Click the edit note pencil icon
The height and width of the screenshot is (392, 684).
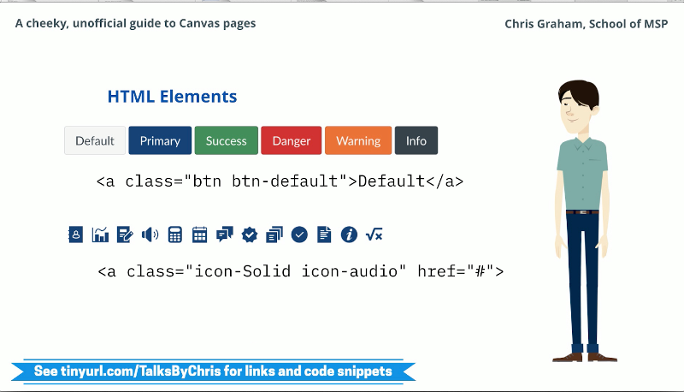coord(125,234)
